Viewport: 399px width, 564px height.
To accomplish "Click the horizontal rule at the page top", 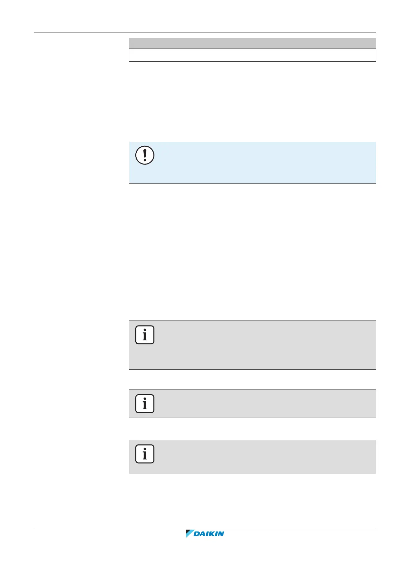I will [x=205, y=32].
